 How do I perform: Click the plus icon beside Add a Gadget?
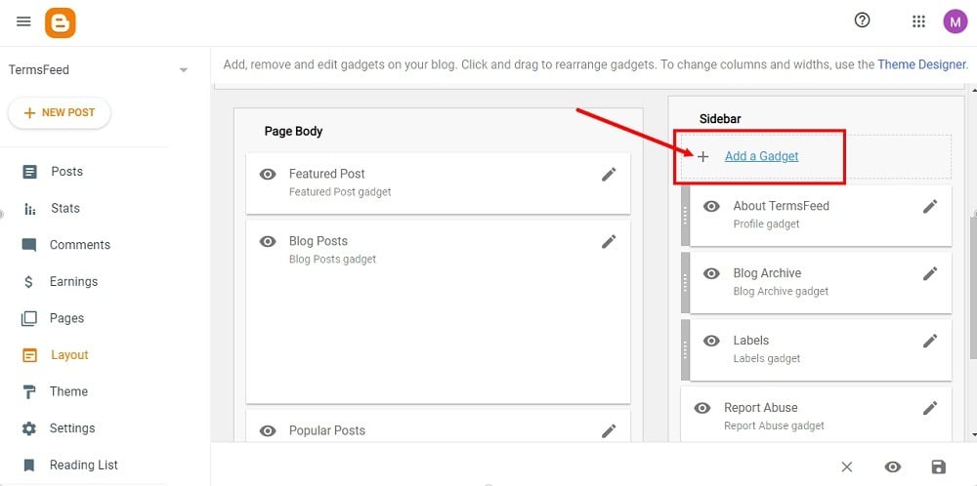[x=702, y=157]
